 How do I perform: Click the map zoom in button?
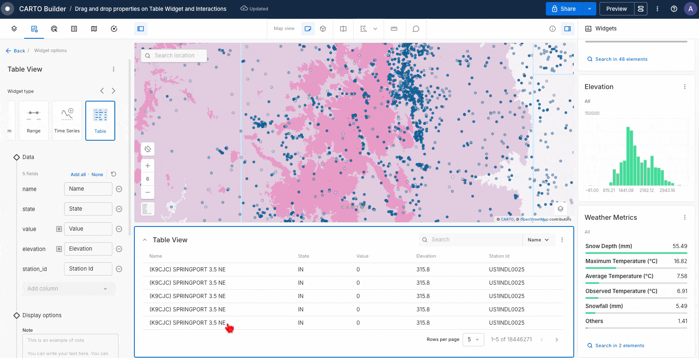[x=148, y=166]
